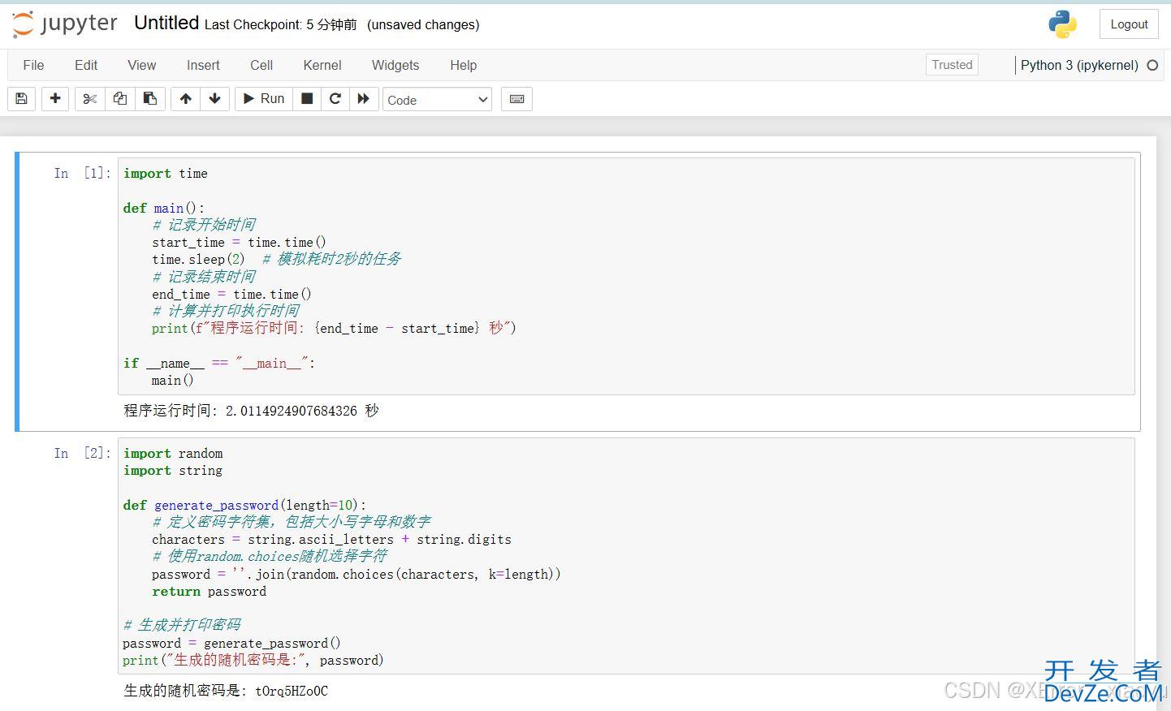The image size is (1171, 711).
Task: Click inside the second code cell editor
Action: (x=626, y=556)
